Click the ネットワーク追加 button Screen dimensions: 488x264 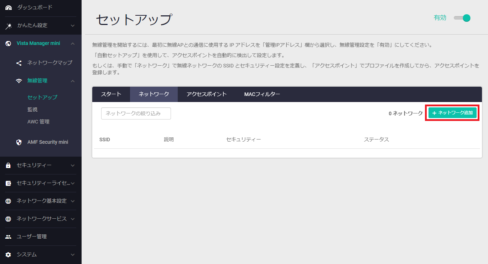coord(452,113)
